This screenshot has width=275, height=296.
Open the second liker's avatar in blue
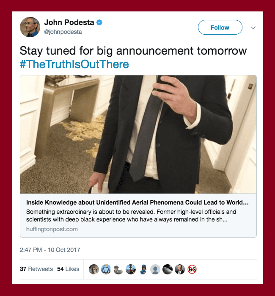[x=106, y=269]
